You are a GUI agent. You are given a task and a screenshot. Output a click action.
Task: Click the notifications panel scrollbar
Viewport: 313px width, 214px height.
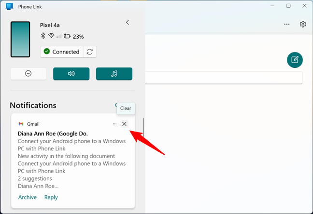(x=143, y=128)
